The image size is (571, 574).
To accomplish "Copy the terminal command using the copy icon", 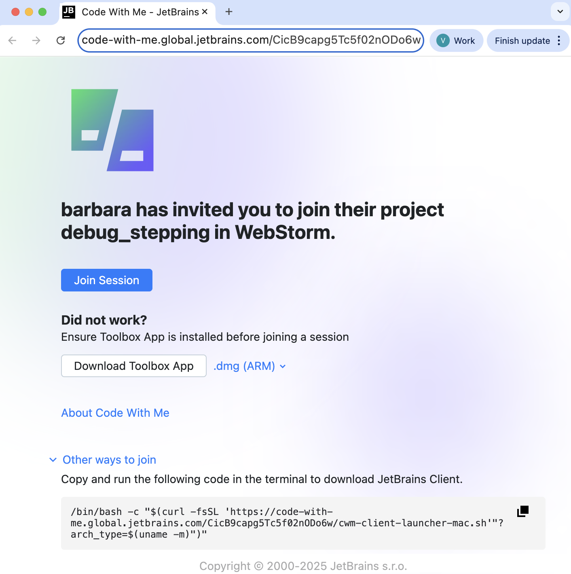I will (x=522, y=511).
